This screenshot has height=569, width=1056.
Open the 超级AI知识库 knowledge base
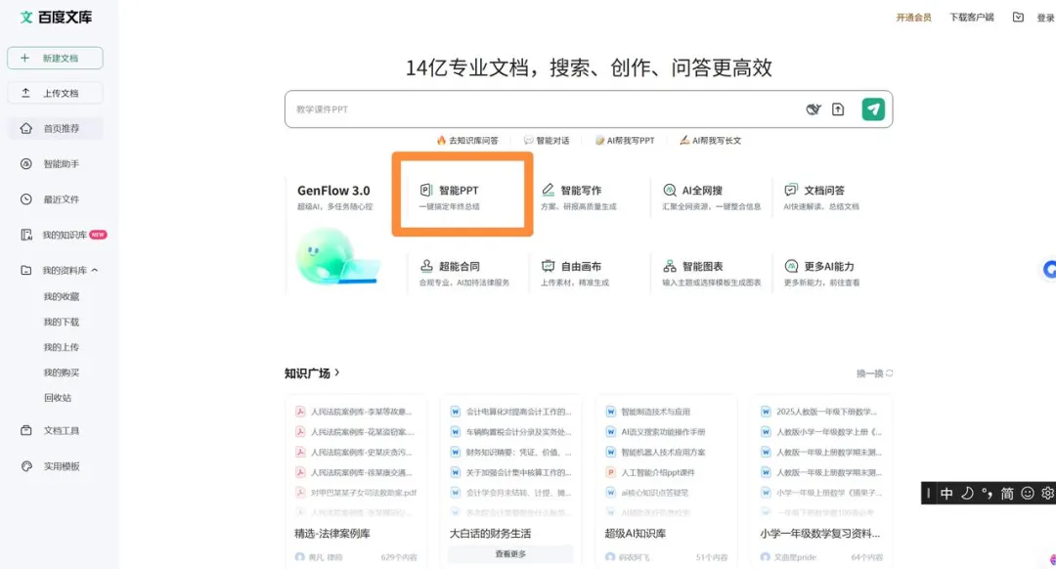[636, 533]
